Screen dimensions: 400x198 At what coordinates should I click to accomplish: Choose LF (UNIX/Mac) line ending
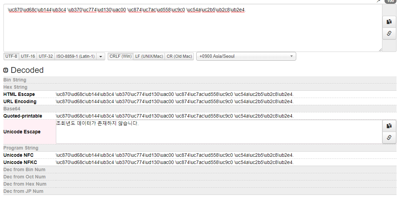click(x=149, y=56)
